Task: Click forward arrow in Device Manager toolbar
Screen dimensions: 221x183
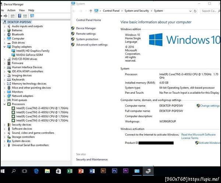Action: (6, 16)
